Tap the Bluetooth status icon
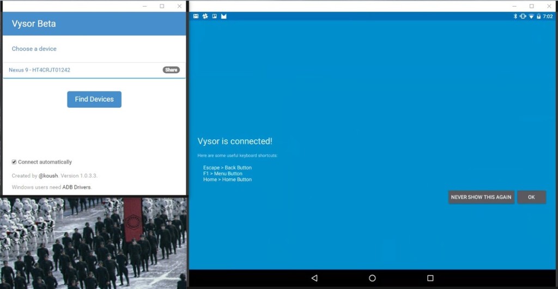The height and width of the screenshot is (289, 558). [x=515, y=16]
